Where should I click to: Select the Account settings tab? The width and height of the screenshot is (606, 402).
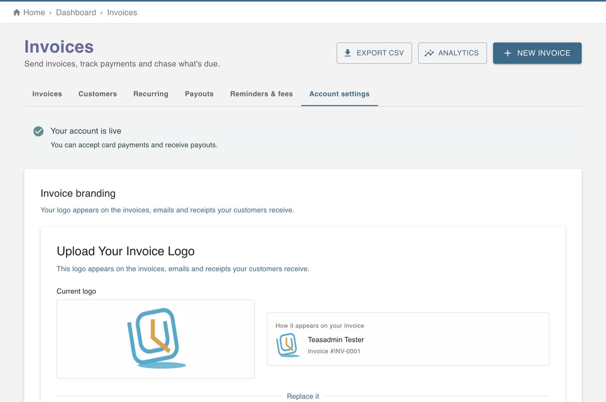pos(339,94)
